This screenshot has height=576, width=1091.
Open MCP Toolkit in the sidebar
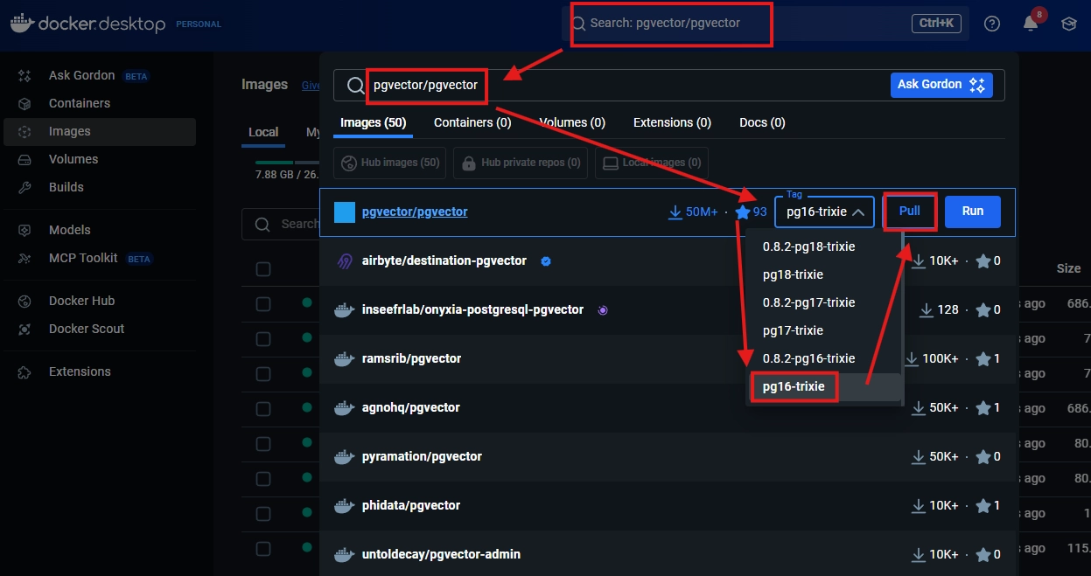click(98, 258)
